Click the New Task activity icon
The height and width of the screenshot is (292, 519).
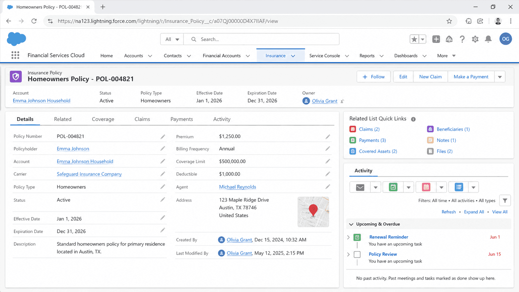(393, 187)
